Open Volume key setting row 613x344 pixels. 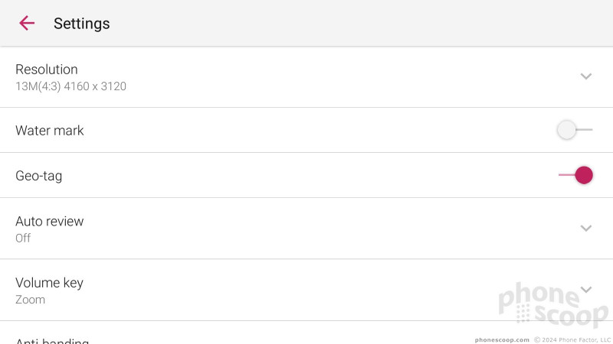click(x=306, y=290)
